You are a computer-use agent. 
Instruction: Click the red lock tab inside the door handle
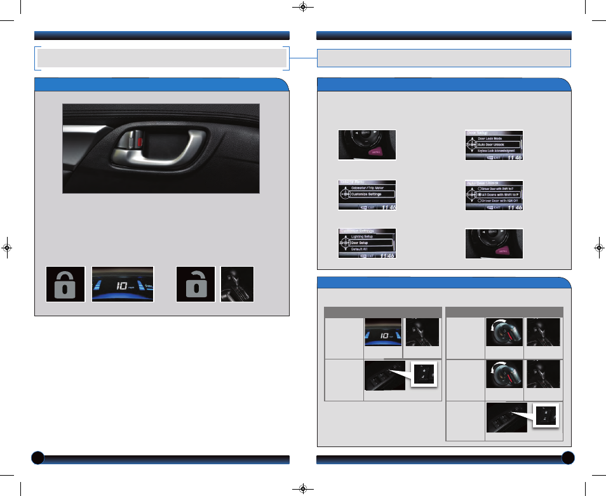140,140
